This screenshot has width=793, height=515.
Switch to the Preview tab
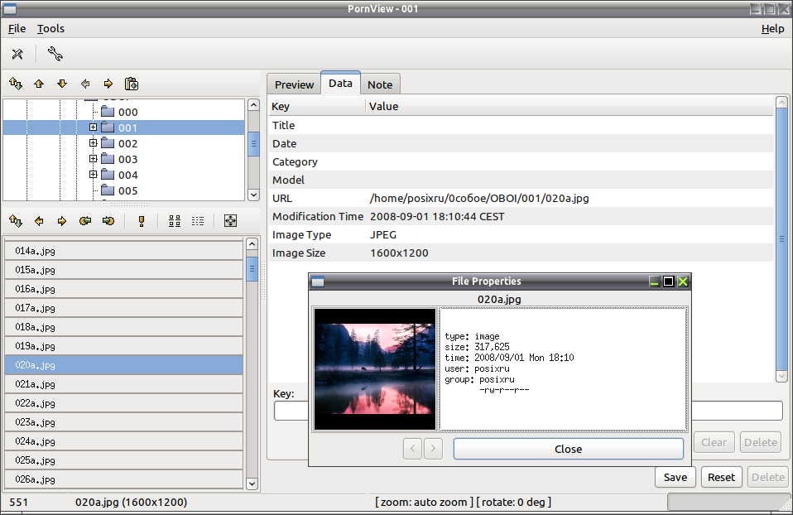click(295, 84)
